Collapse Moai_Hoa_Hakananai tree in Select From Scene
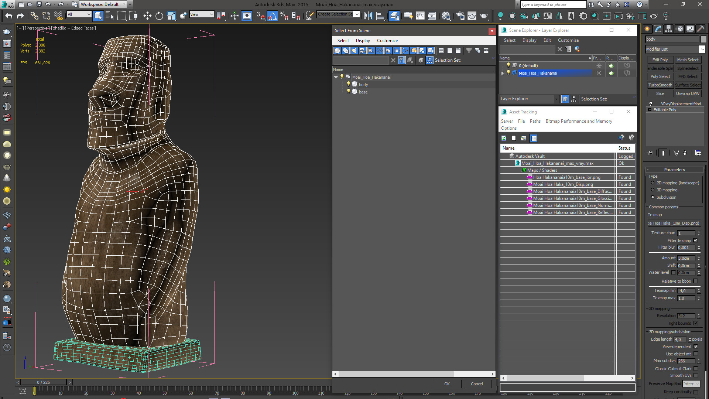 tap(336, 77)
